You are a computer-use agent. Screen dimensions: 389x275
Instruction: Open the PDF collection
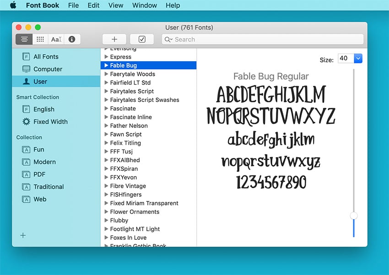pos(56,174)
